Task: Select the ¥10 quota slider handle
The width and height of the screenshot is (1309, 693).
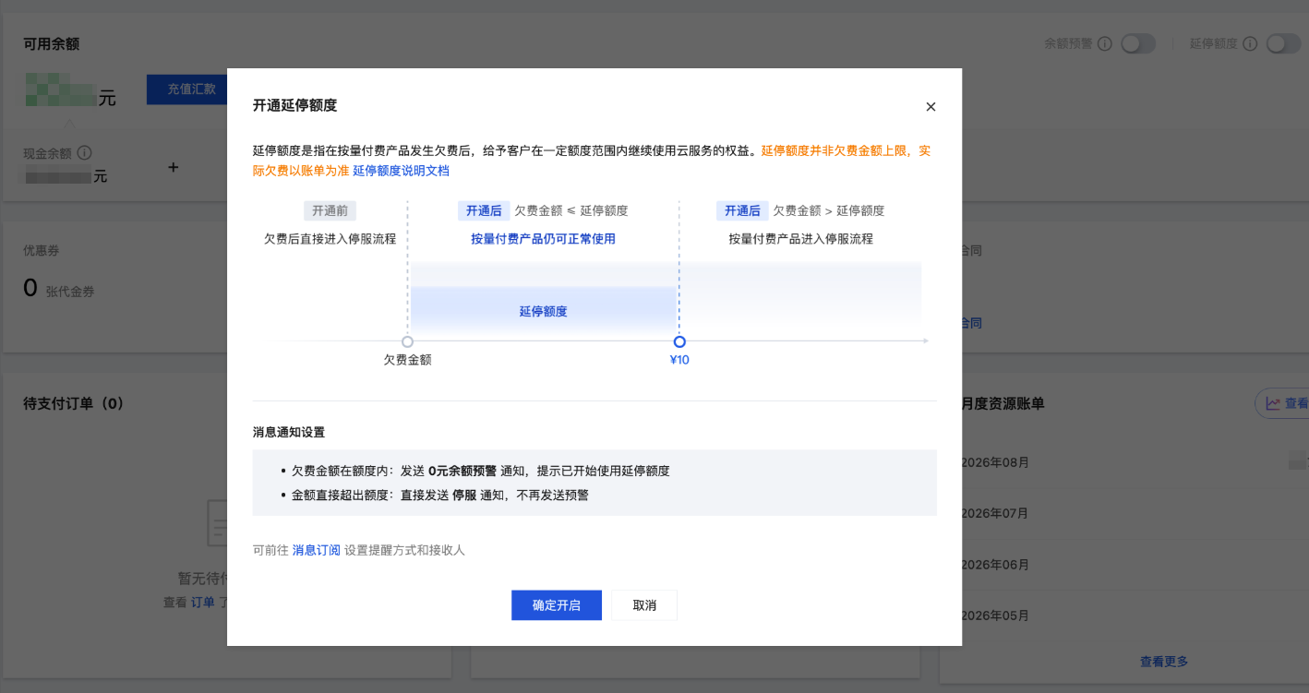Action: pyautogui.click(x=679, y=341)
